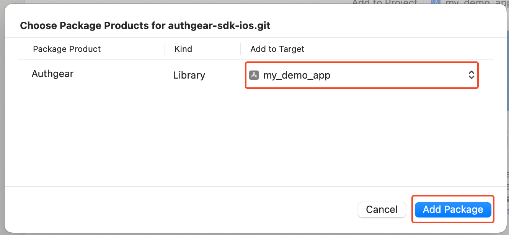
Task: Select the Authgear package product row
Action: point(52,74)
